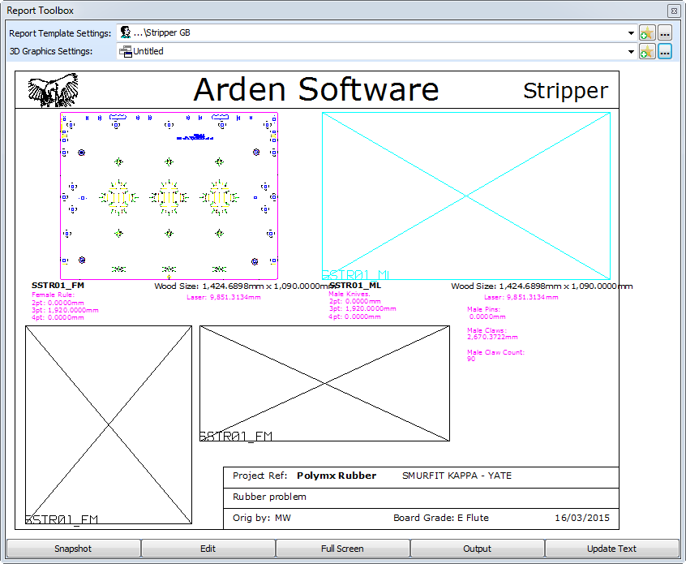Click the Output button

[x=477, y=549]
